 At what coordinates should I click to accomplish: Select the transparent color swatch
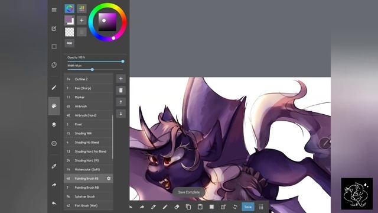click(x=70, y=32)
